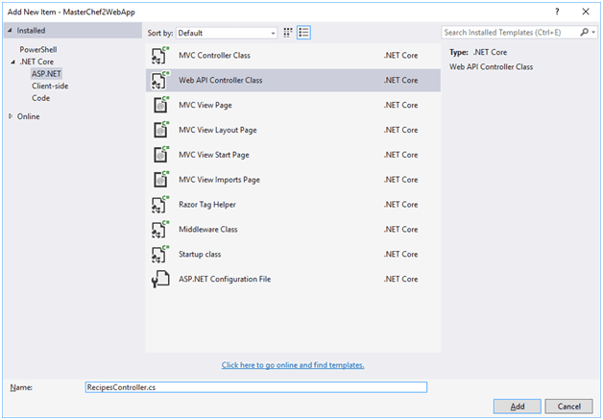Image resolution: width=603 pixels, height=420 pixels.
Task: Select PowerShell in the tree
Action: tap(38, 49)
